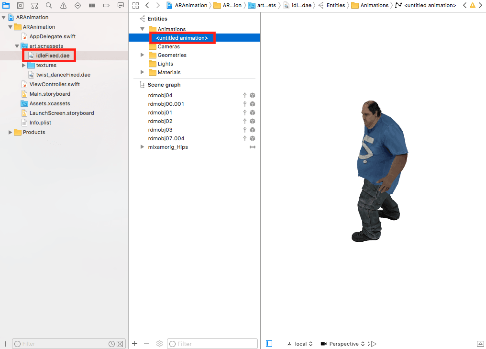Play the scene animation preview
The width and height of the screenshot is (486, 349).
(375, 343)
